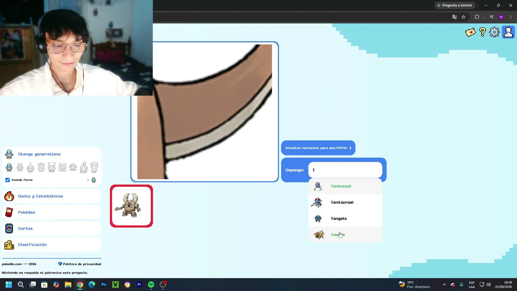517x291 pixels.
Task: Toggle generation 2 Chikorita icon
Action: point(20,167)
